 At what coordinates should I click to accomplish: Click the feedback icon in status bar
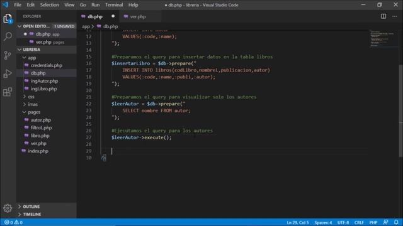pos(385,222)
